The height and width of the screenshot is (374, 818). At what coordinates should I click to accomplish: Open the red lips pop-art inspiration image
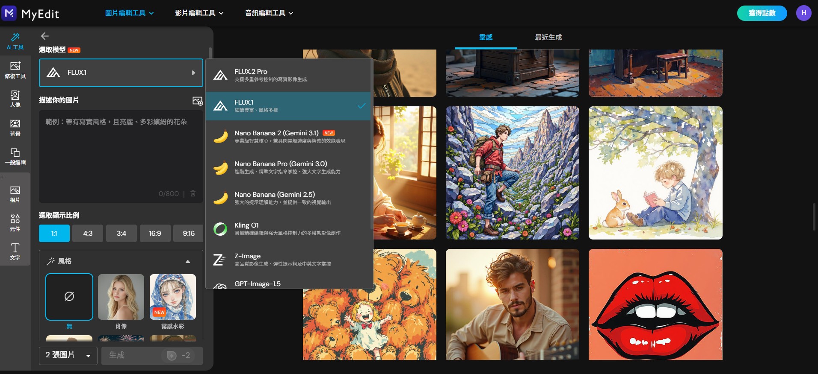[x=655, y=304]
